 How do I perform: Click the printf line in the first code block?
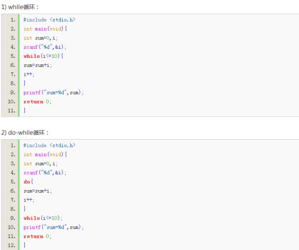[x=54, y=92]
